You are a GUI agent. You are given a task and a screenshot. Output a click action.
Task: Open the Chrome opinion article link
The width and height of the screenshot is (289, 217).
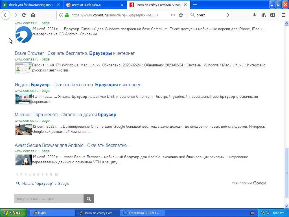pos(65,115)
